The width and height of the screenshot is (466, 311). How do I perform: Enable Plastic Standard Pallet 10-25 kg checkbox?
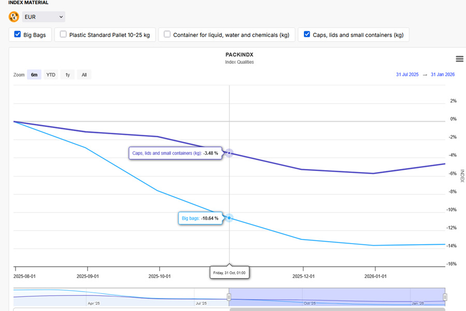click(63, 35)
